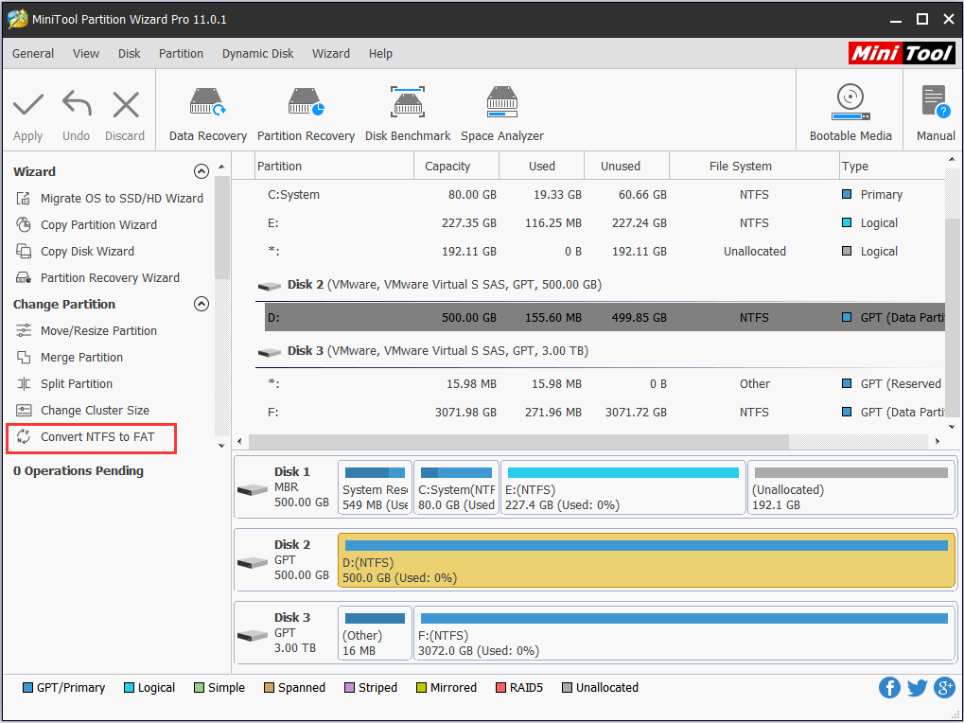
Task: Open the Twitter share icon
Action: [x=917, y=687]
